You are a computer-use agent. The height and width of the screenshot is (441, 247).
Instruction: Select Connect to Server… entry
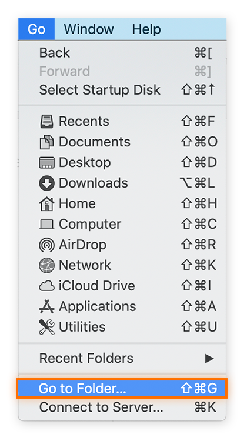click(122, 407)
